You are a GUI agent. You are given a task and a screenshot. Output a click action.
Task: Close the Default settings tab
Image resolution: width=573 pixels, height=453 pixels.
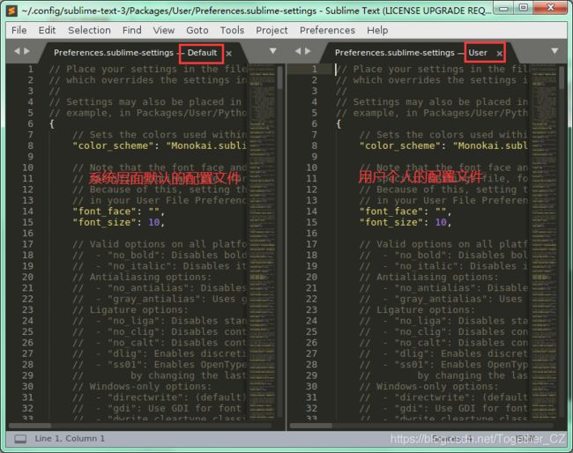pos(229,54)
